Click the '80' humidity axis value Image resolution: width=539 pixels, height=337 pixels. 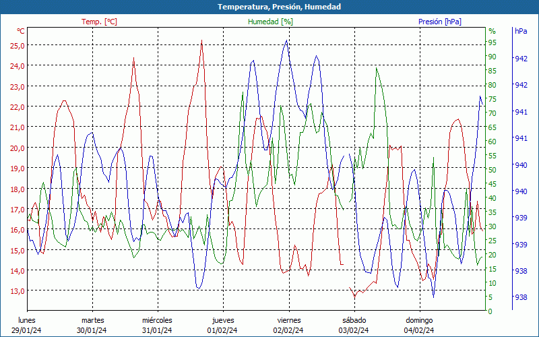tap(493, 85)
